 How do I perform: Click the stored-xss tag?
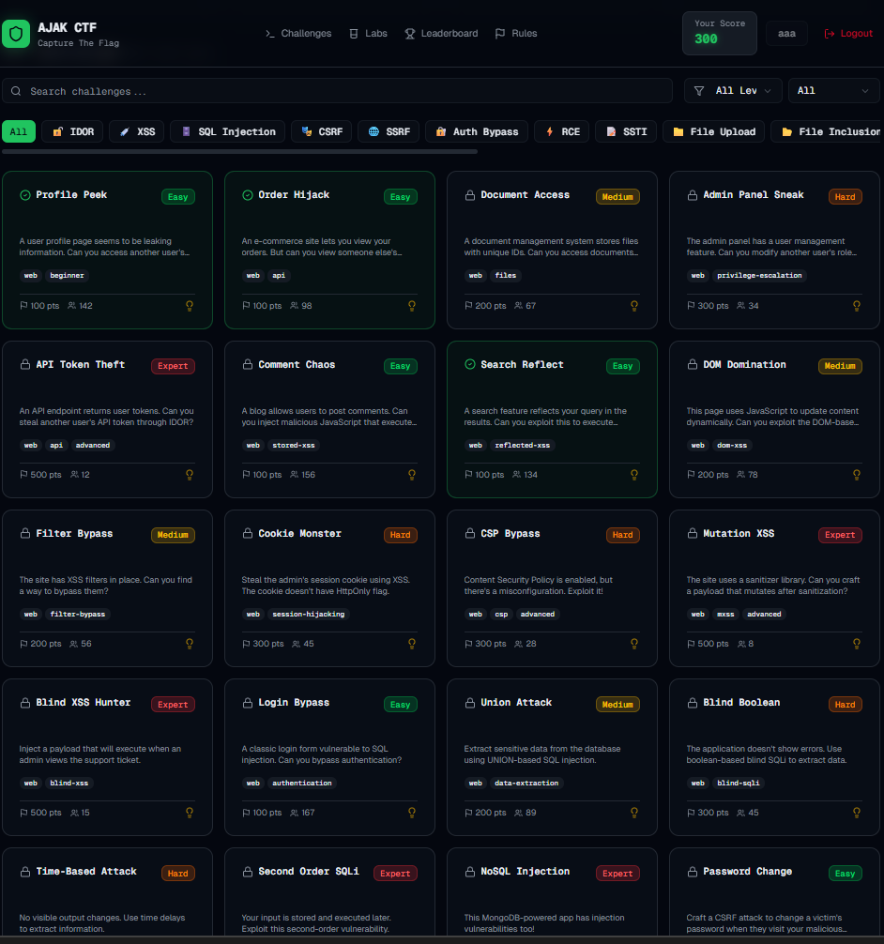pos(294,445)
